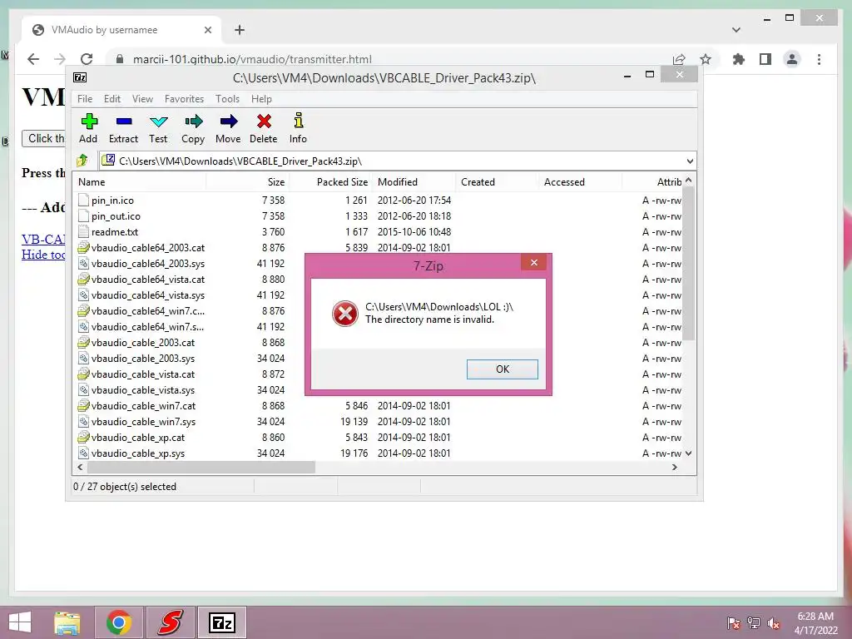This screenshot has height=639, width=852.
Task: Select vbaudio_cable64_vista.sys file
Action: coord(148,295)
